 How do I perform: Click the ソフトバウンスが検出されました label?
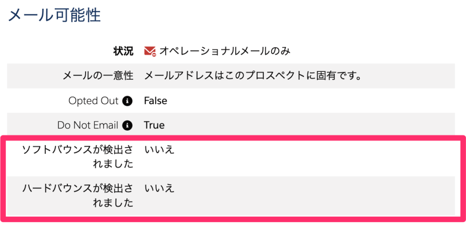pos(77,156)
